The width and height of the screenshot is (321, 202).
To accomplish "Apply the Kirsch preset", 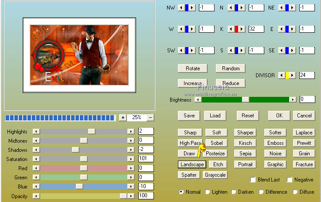I will [245, 143].
